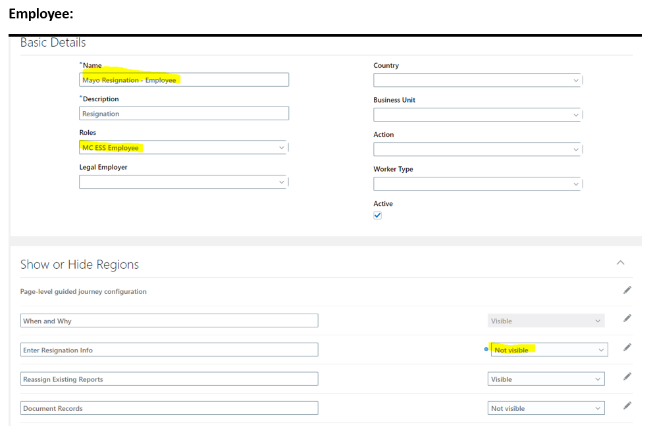Click 'Page-level guided journey configuration' text

pyautogui.click(x=84, y=292)
